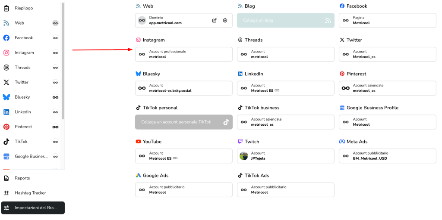This screenshot has height=220, width=442.
Task: Click the Instagram icon in the sidebar
Action: pyautogui.click(x=6, y=53)
